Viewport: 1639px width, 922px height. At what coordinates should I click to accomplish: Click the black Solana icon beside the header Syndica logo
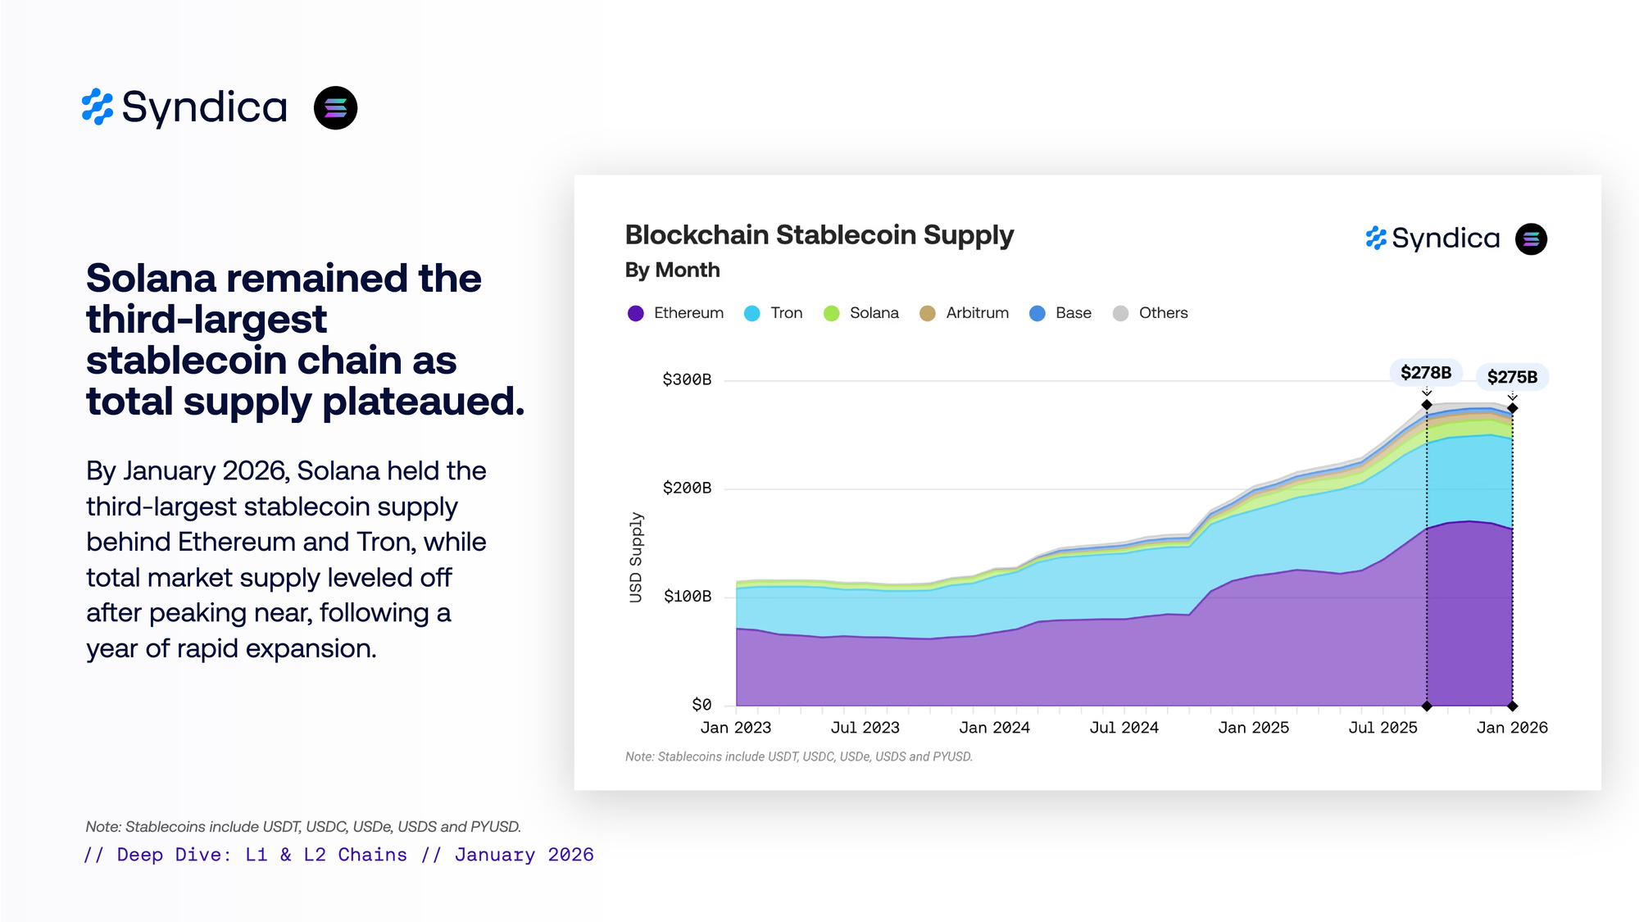tap(335, 107)
